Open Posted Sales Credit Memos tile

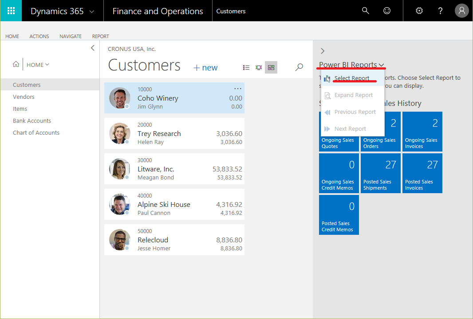(x=339, y=215)
